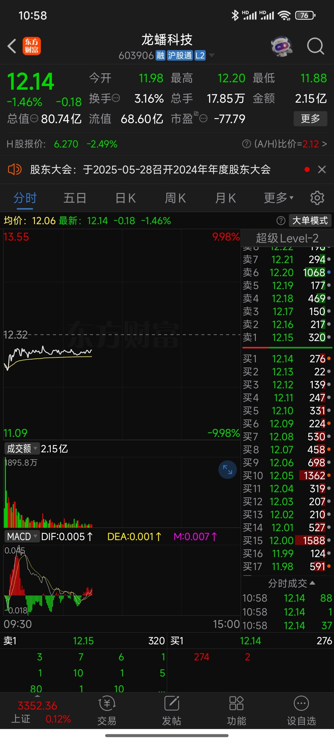
Task: Tap 均价 12.06 average price label
Action: tap(29, 220)
